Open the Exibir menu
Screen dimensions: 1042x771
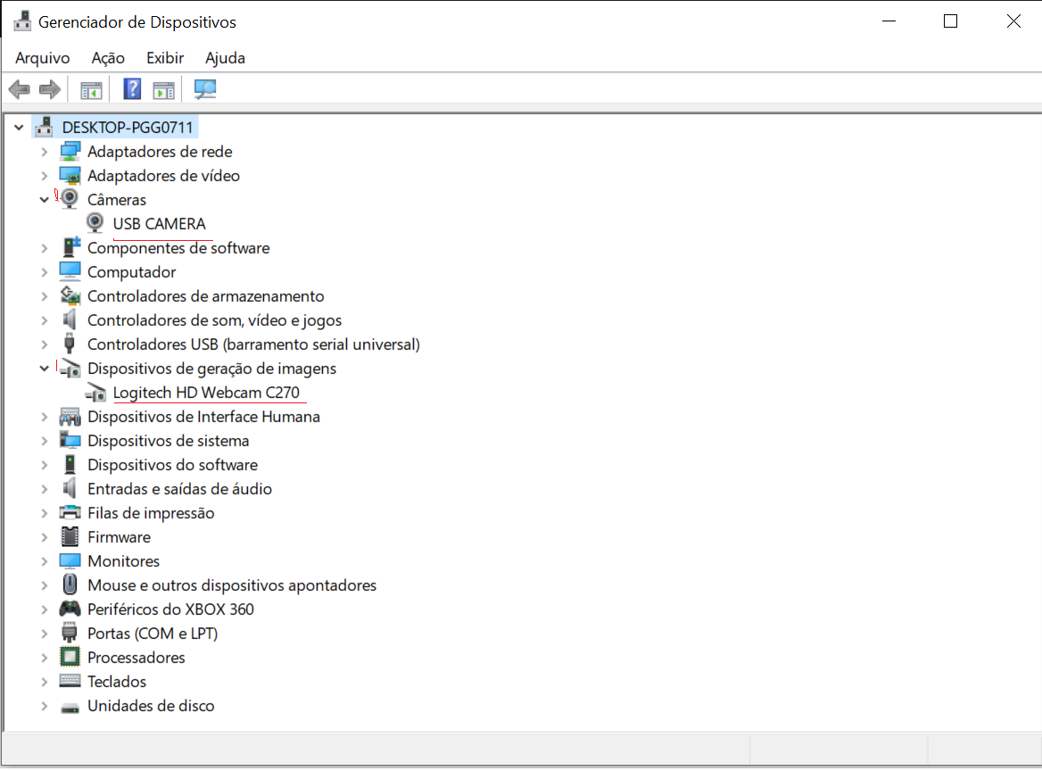(x=165, y=58)
